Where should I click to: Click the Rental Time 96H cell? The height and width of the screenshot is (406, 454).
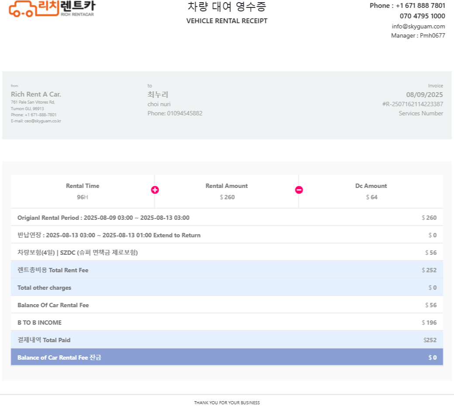pyautogui.click(x=83, y=191)
